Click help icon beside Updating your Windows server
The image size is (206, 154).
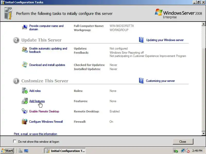point(141,40)
